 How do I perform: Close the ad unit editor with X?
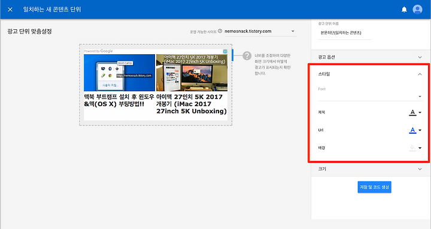click(x=10, y=10)
